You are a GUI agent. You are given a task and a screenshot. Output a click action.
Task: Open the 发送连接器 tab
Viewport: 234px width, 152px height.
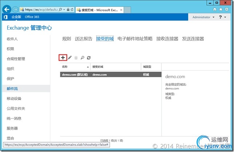click(193, 39)
